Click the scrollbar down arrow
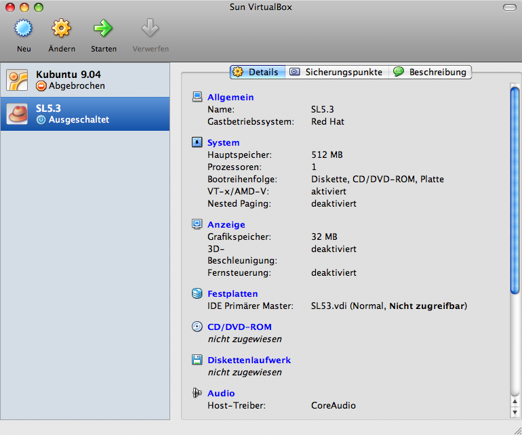Image resolution: width=522 pixels, height=435 pixels. [515, 413]
